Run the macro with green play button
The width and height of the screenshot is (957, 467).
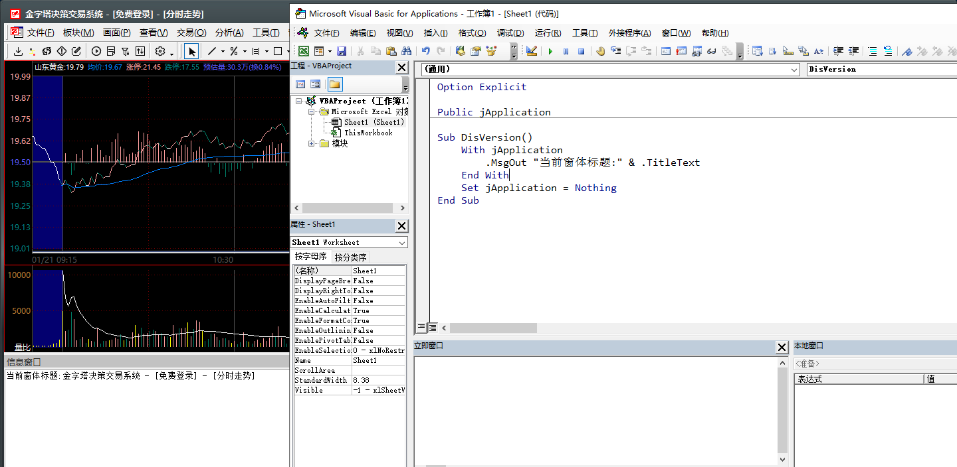(x=550, y=51)
